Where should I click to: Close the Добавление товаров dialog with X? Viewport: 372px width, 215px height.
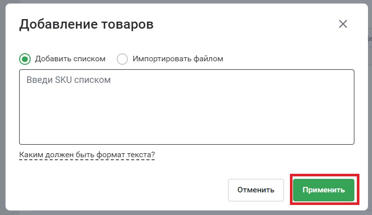click(343, 24)
